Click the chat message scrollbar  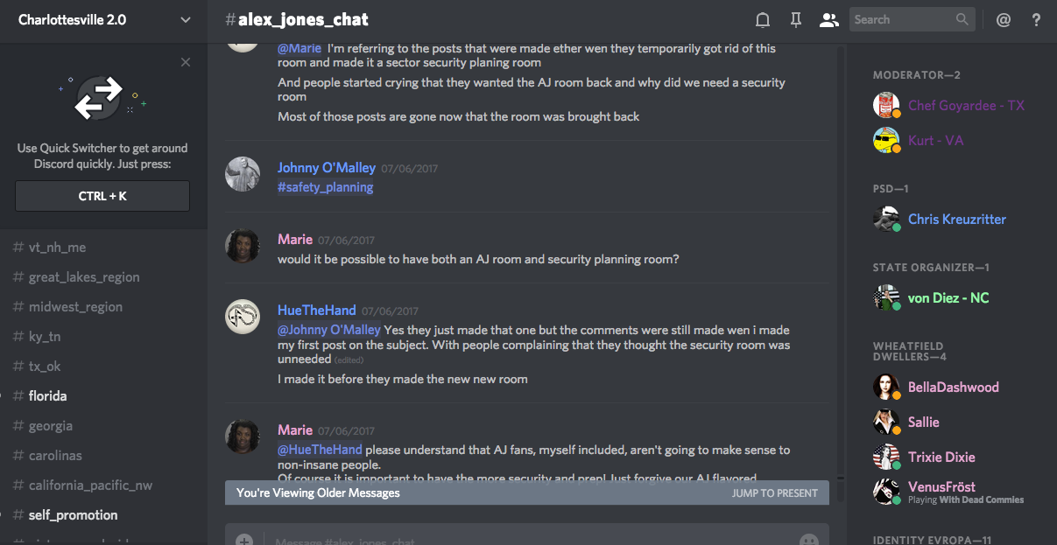(841, 262)
